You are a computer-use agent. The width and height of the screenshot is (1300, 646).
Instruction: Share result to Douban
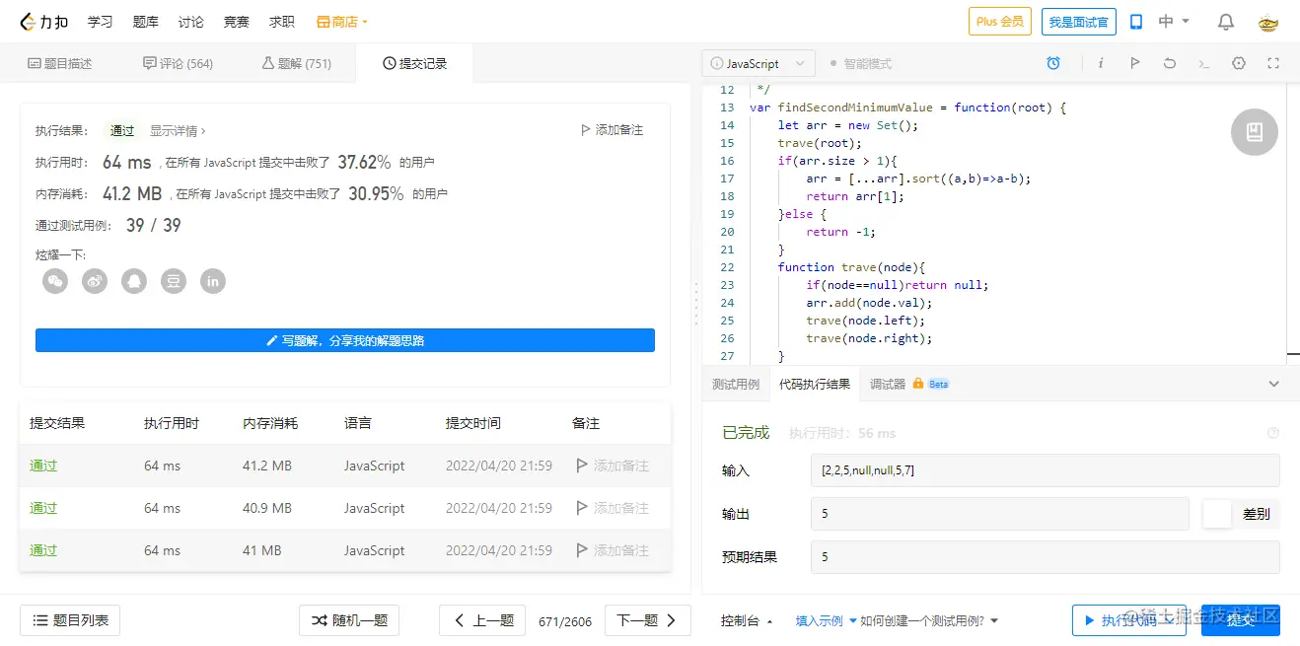174,281
